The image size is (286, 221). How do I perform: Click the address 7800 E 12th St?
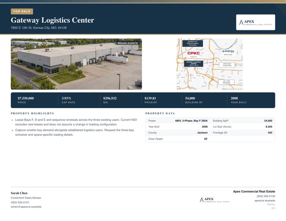pos(39,28)
